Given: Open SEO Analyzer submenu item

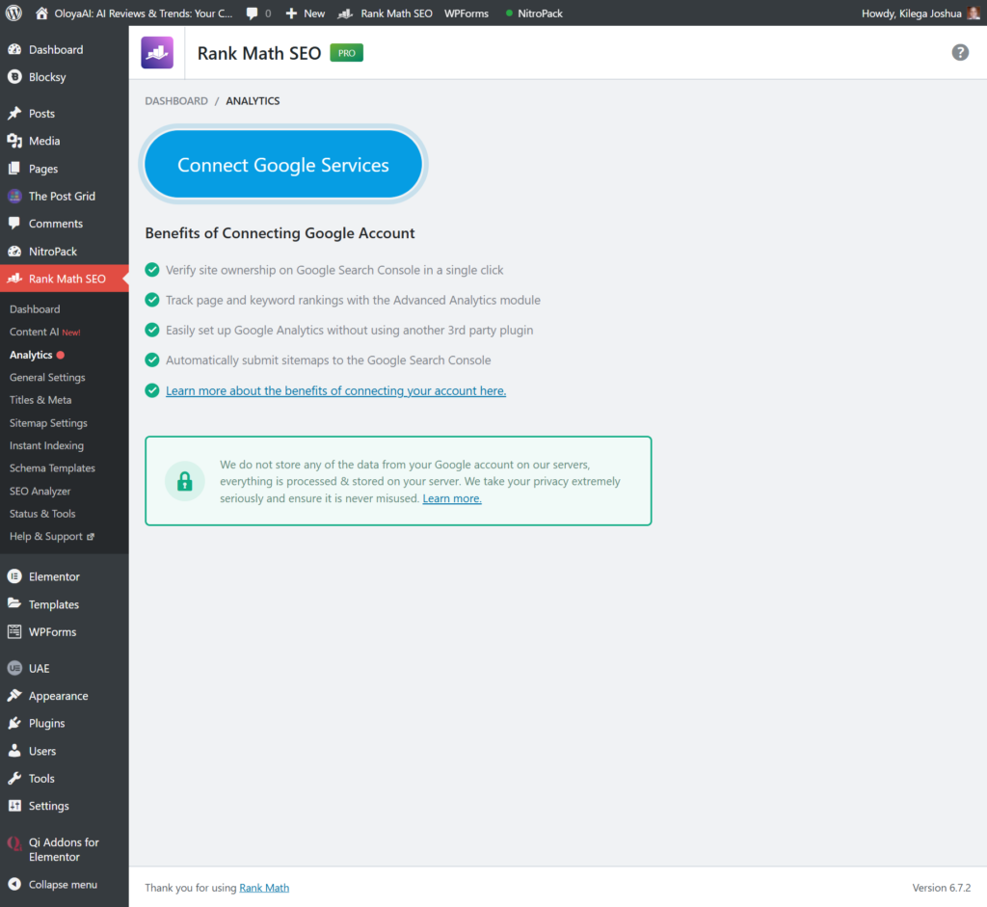Looking at the screenshot, I should point(40,491).
